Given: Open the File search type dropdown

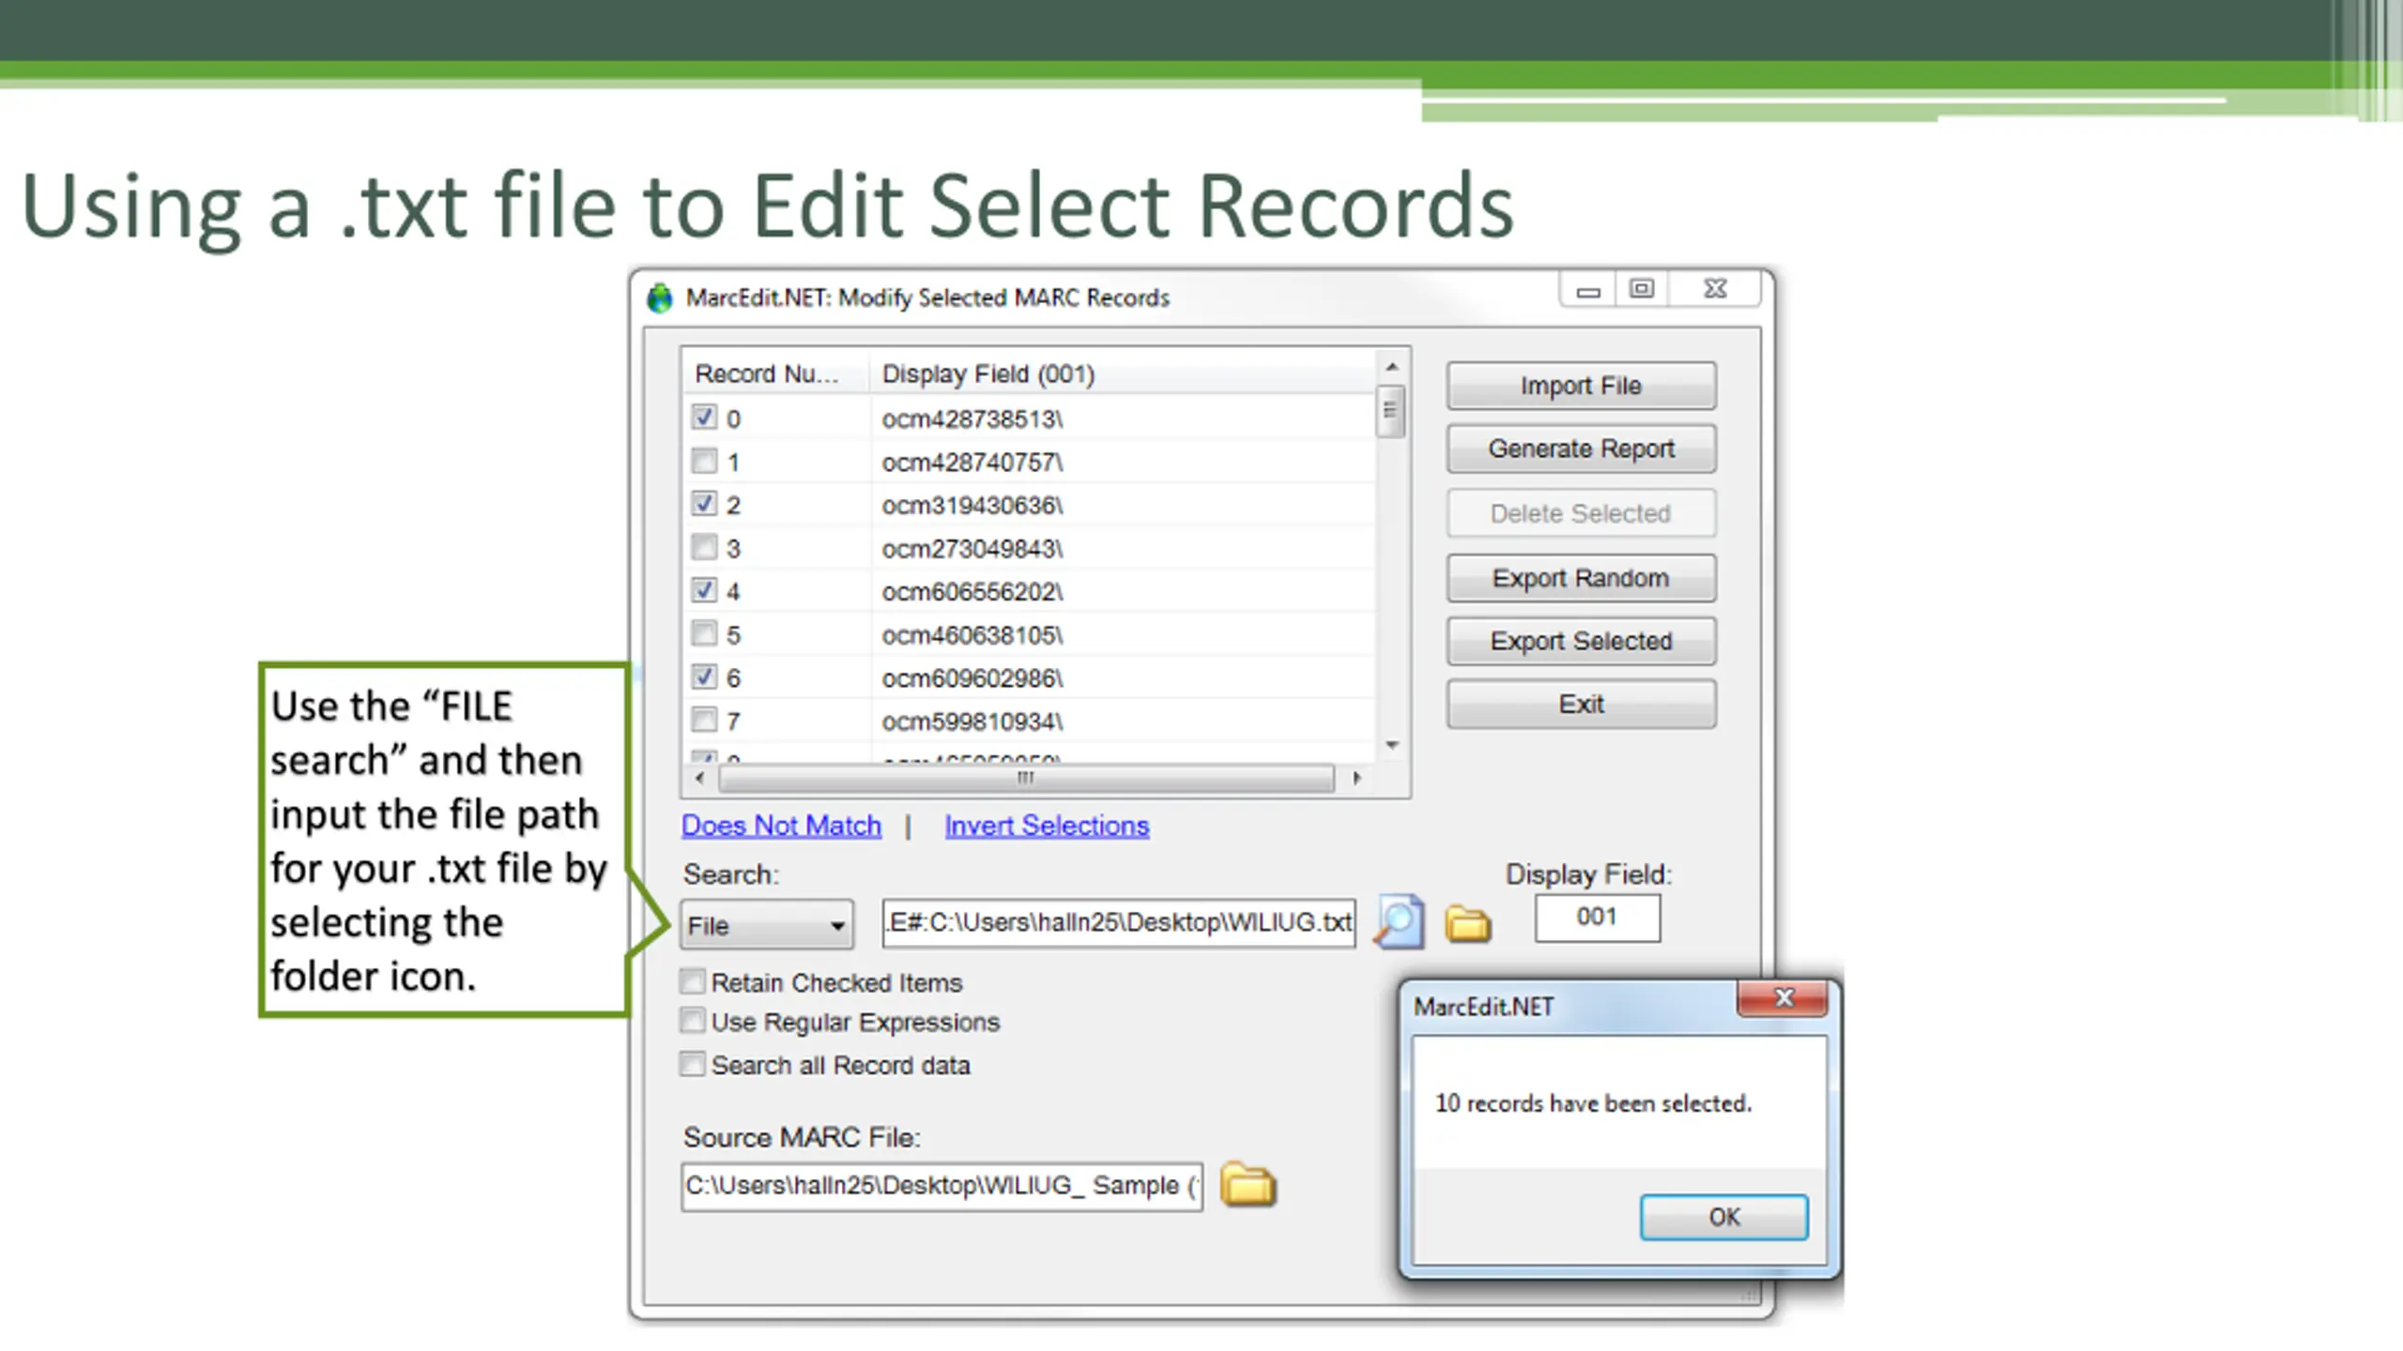Looking at the screenshot, I should (767, 925).
